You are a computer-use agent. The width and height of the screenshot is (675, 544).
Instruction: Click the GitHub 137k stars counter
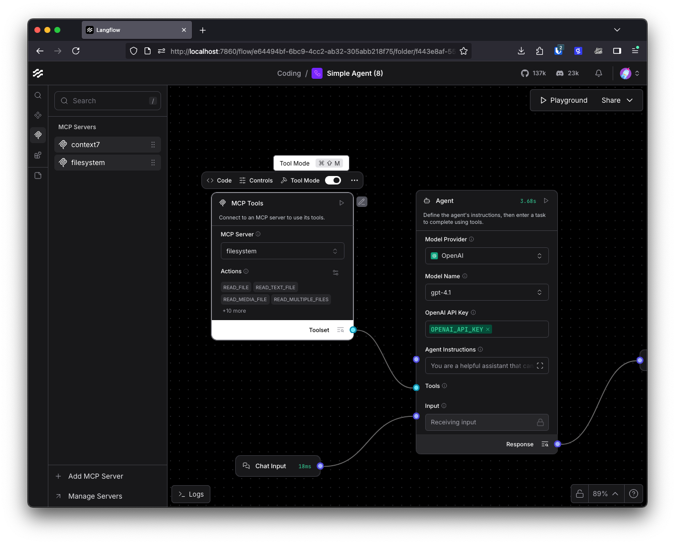[533, 73]
